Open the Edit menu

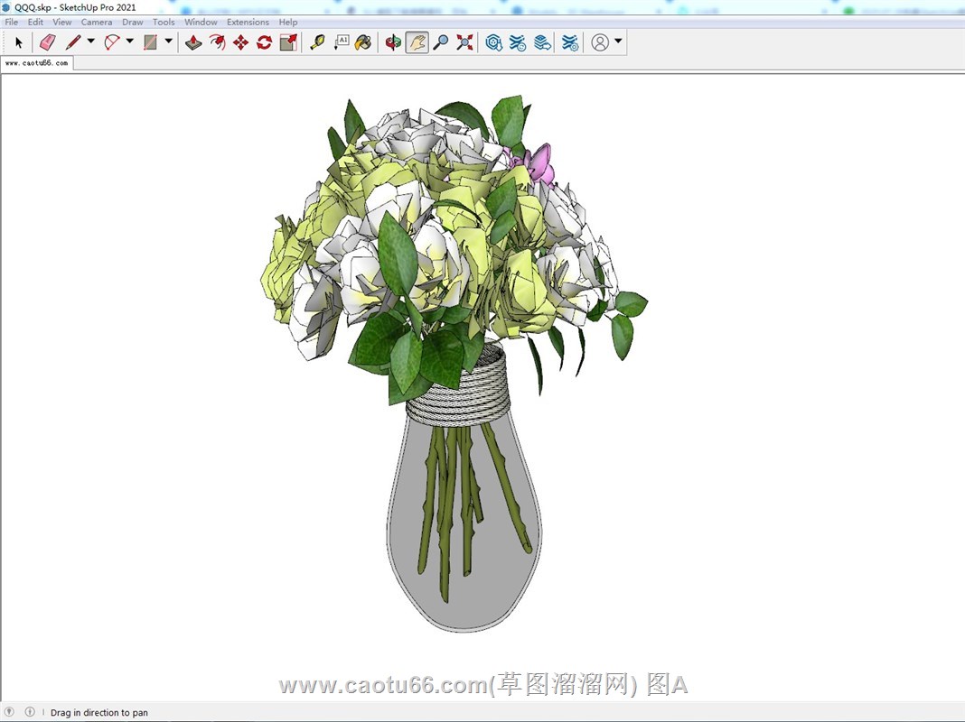[35, 23]
